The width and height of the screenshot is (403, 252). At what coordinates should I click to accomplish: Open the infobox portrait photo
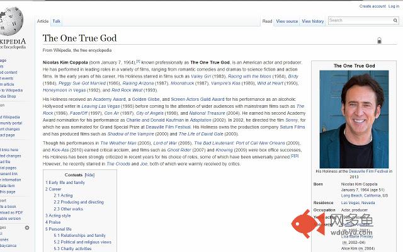point(354,119)
